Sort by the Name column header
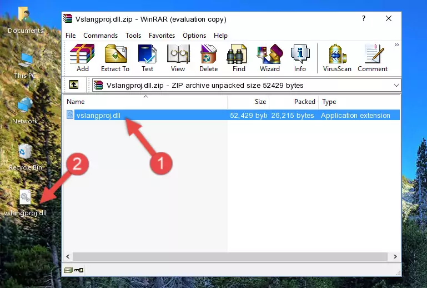 tap(145, 102)
